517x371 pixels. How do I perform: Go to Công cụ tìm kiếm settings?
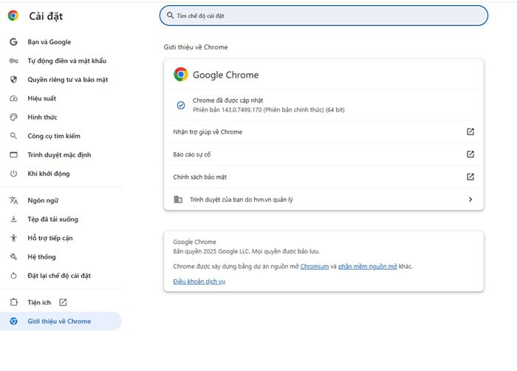pos(53,136)
